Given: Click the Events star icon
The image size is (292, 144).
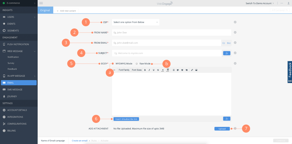Looking at the screenshot, I should pos(4,24).
